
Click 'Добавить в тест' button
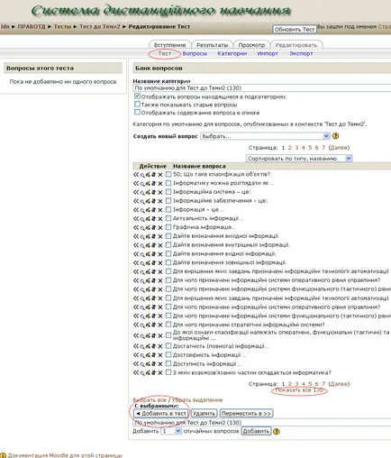(161, 414)
